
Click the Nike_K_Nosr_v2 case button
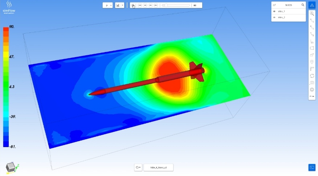click(158, 167)
